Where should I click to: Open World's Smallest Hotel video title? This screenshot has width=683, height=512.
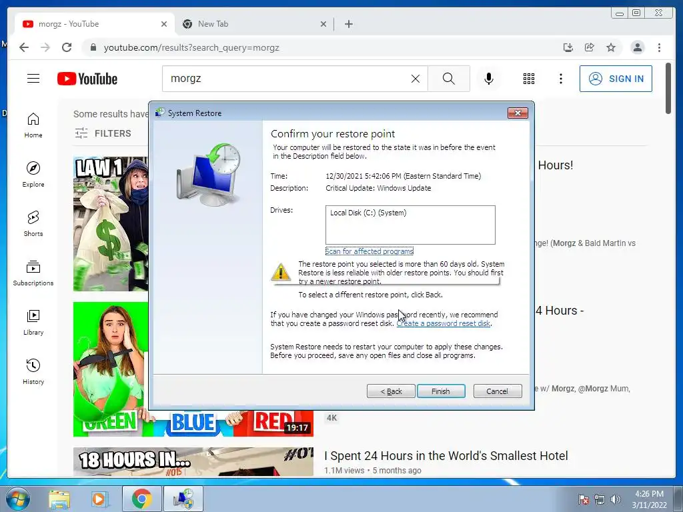click(x=446, y=456)
